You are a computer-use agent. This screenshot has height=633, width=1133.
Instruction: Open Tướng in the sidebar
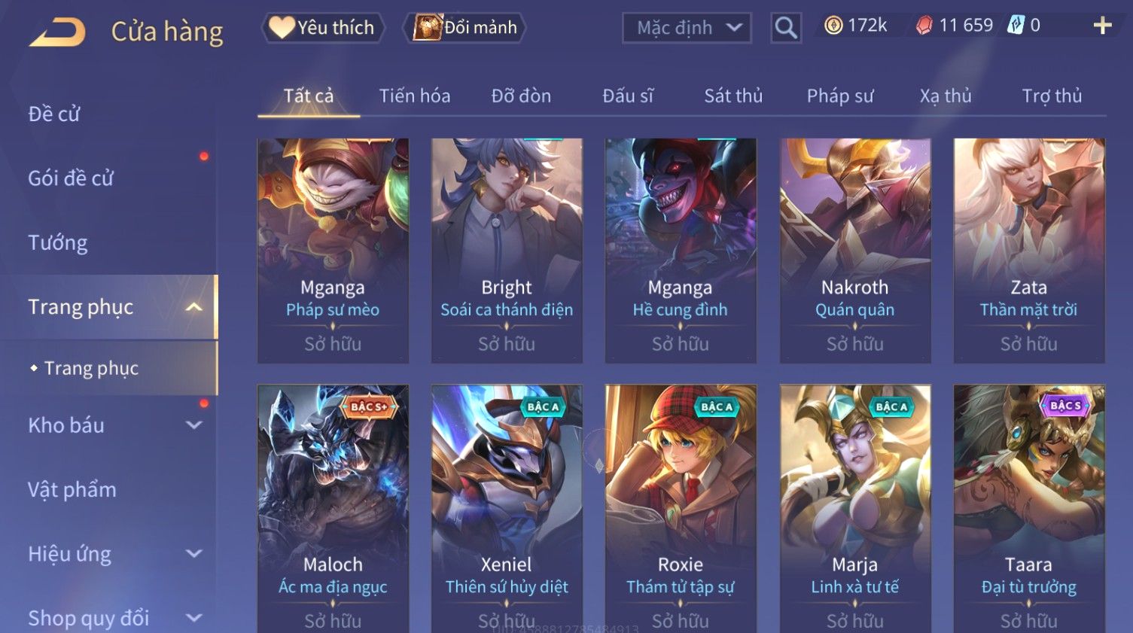[58, 243]
